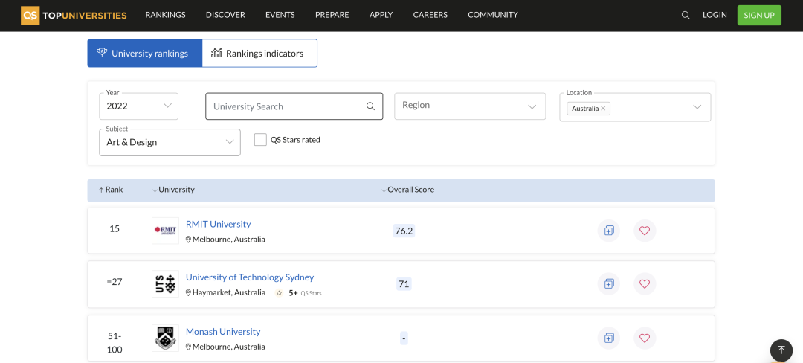Heart University of Technology Sydney as favorite
803x363 pixels.
[645, 283]
